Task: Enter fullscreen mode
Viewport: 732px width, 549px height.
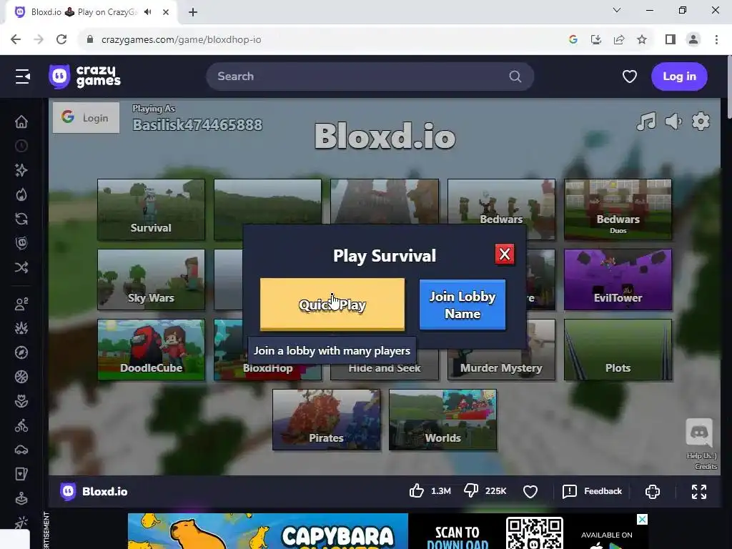Action: pos(699,491)
